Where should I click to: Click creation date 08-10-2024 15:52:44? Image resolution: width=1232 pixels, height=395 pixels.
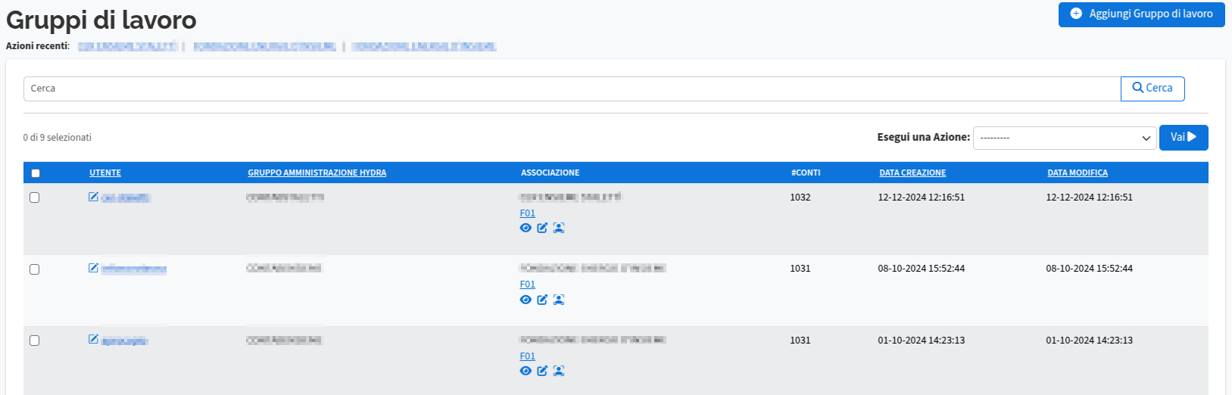(922, 269)
